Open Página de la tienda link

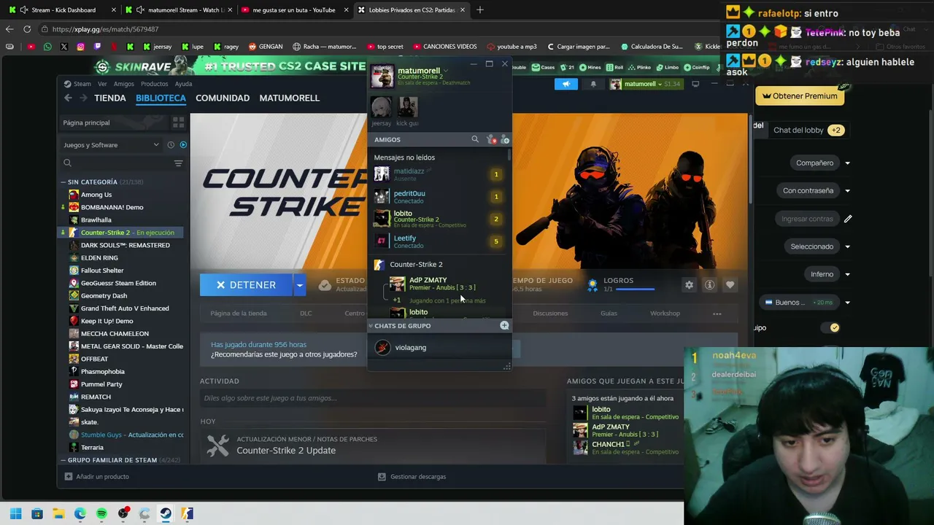239,314
